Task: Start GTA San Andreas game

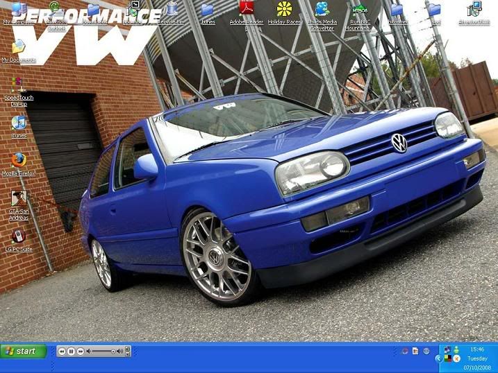Action: click(x=19, y=200)
